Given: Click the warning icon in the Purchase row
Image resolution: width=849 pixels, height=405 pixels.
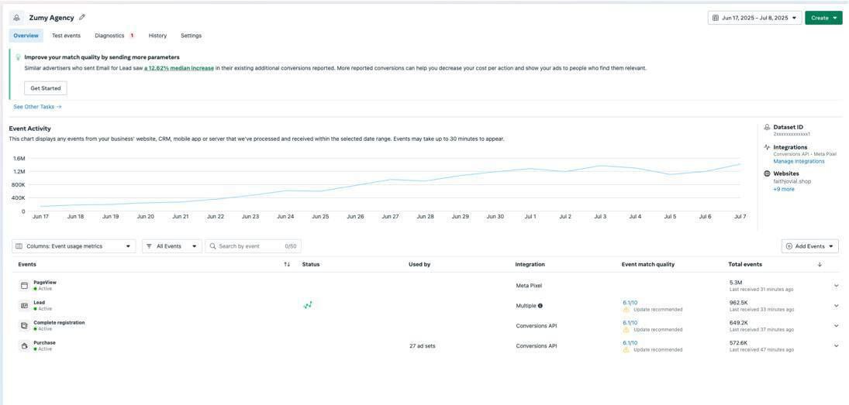Looking at the screenshot, I should [x=626, y=350].
